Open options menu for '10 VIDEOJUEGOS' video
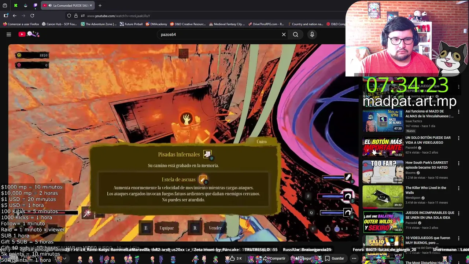The height and width of the screenshot is (264, 469). [458, 238]
